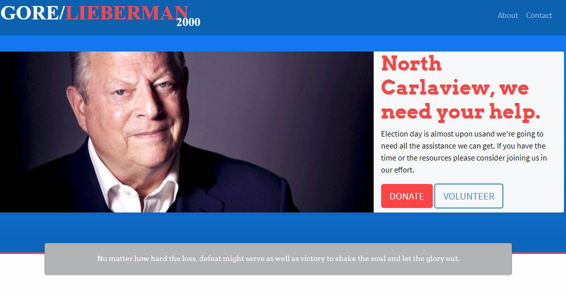
Task: Click the white area beneath the quote banner
Action: pos(283,285)
